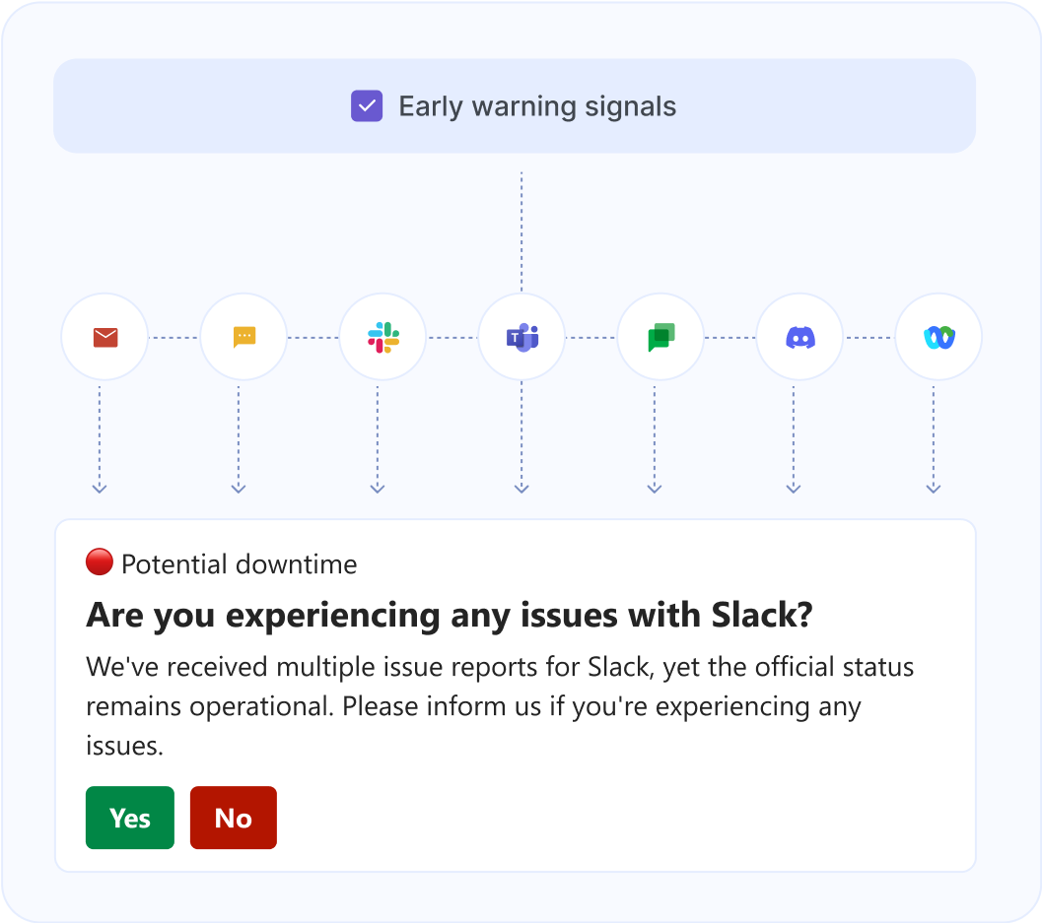Click the red potential downtime indicator
Screen dimensions: 1042x923
pyautogui.click(x=100, y=562)
